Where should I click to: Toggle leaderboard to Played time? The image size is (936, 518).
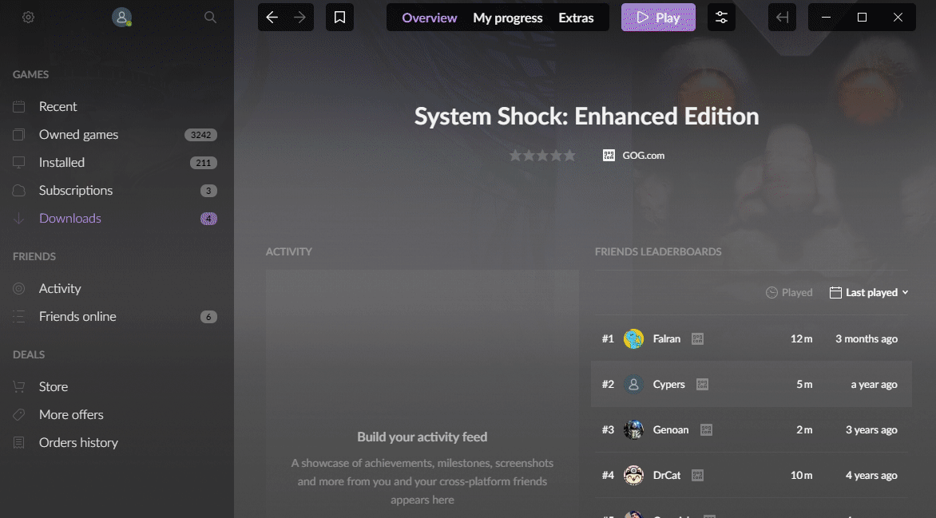tap(788, 293)
